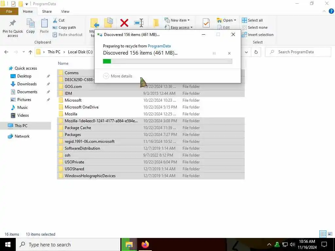This screenshot has width=335, height=251.
Task: Switch to the Share ribbon tab
Action: pyautogui.click(x=47, y=11)
